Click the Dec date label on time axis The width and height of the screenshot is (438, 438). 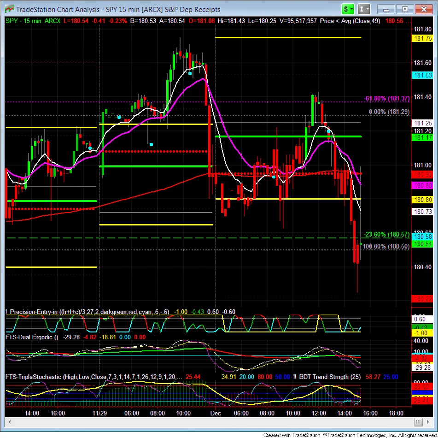[x=216, y=414]
